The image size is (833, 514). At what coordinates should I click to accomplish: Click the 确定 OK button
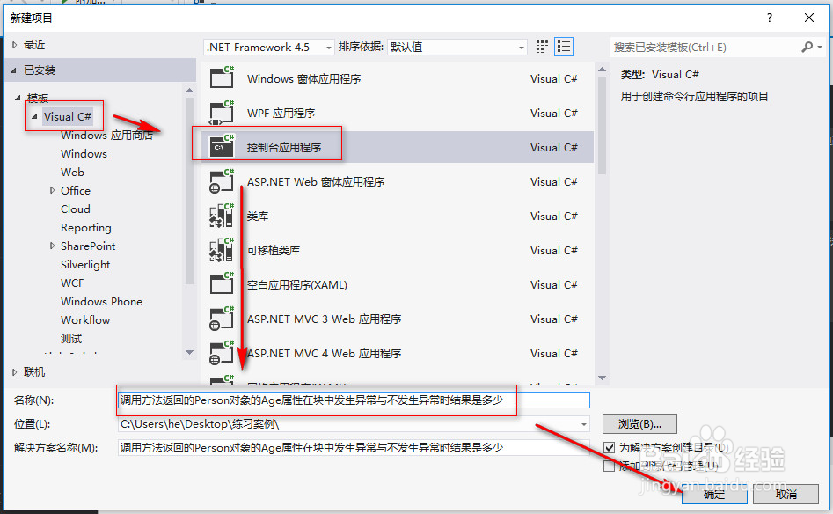click(x=714, y=495)
